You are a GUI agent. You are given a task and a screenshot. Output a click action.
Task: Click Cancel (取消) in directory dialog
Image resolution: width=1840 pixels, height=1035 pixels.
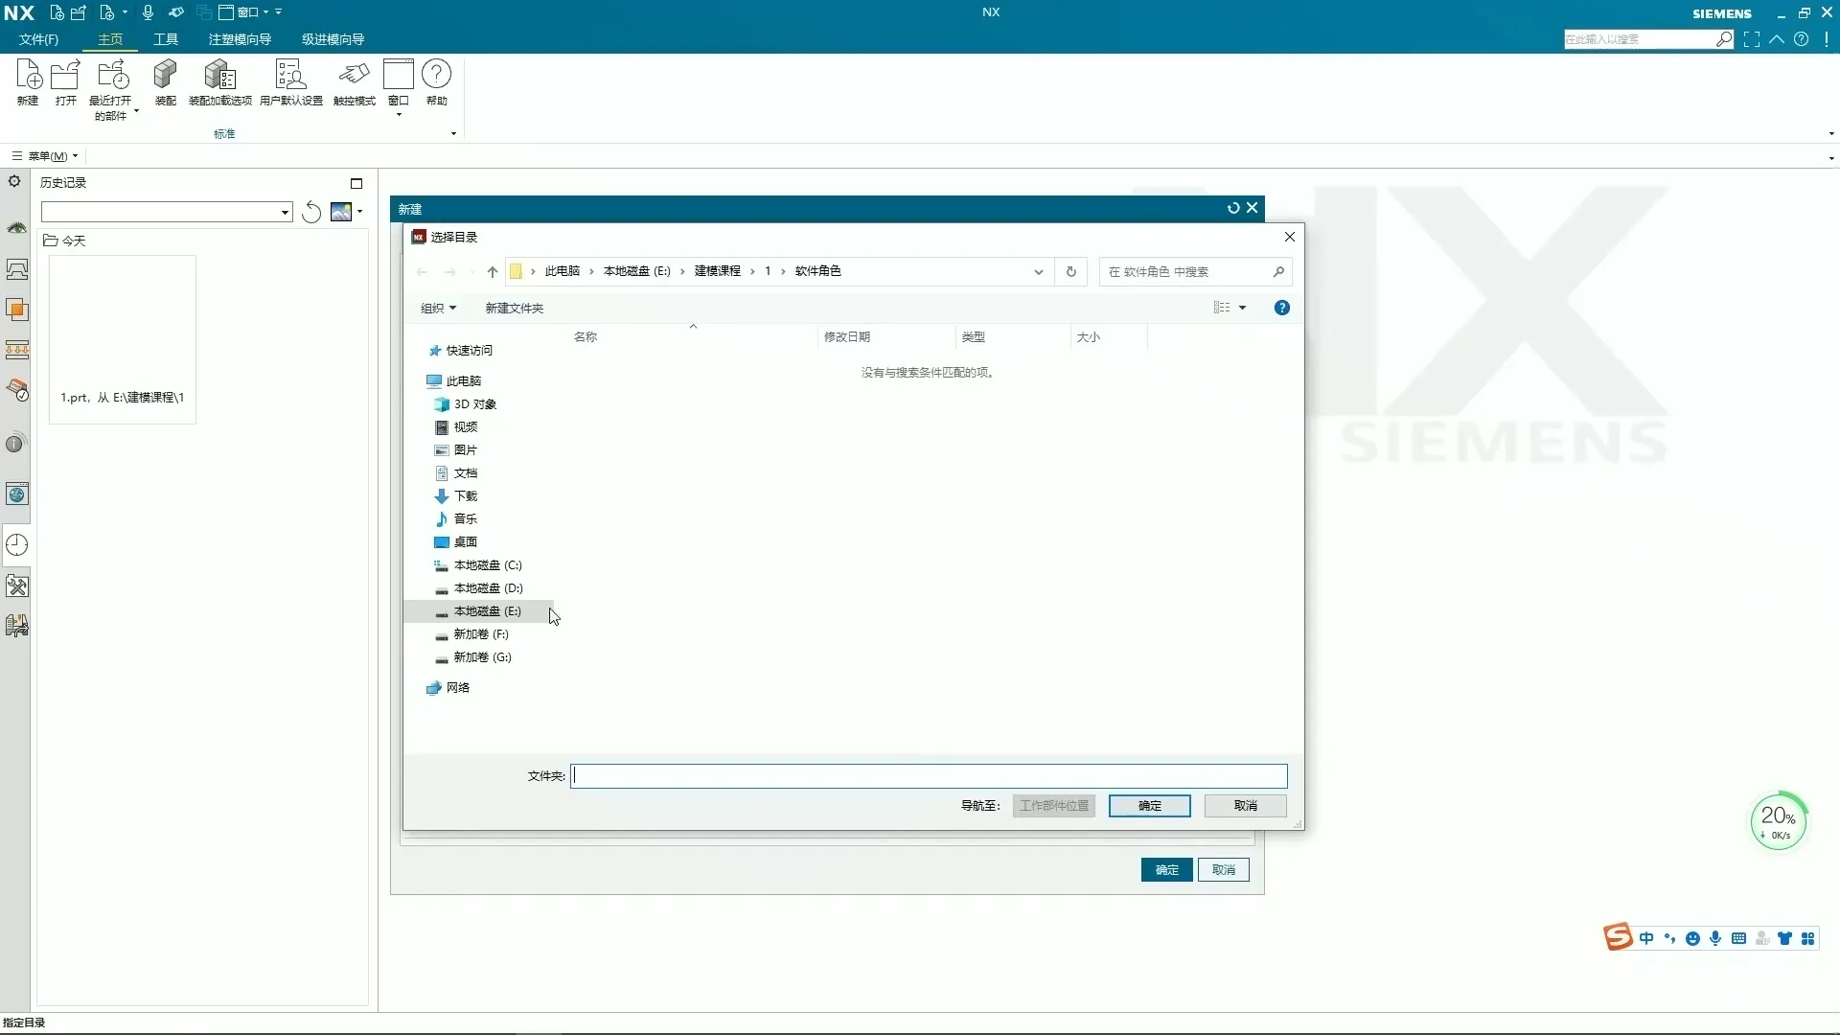click(x=1245, y=806)
